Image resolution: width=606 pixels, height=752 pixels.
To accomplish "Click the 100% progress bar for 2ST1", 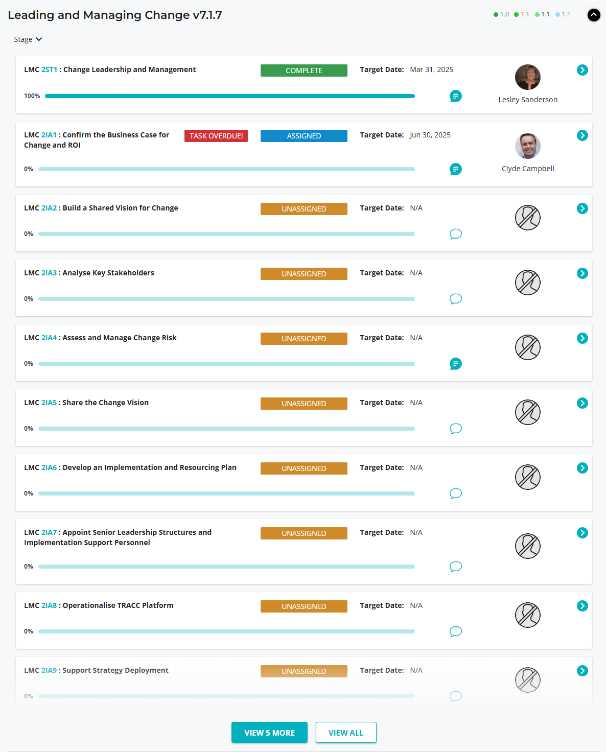I will coord(229,96).
